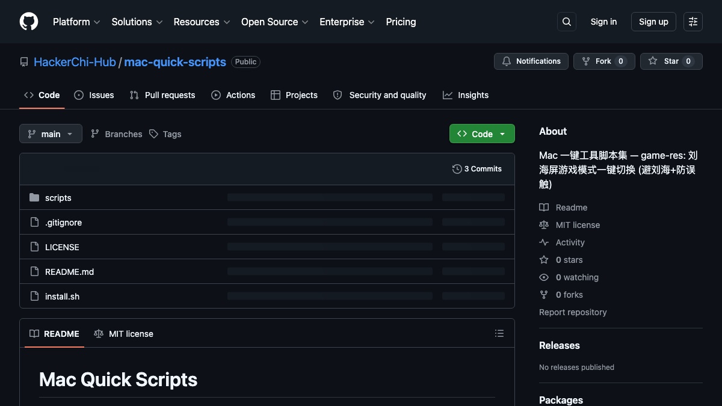722x406 pixels.
Task: Open the 3 Commits history
Action: coord(477,169)
